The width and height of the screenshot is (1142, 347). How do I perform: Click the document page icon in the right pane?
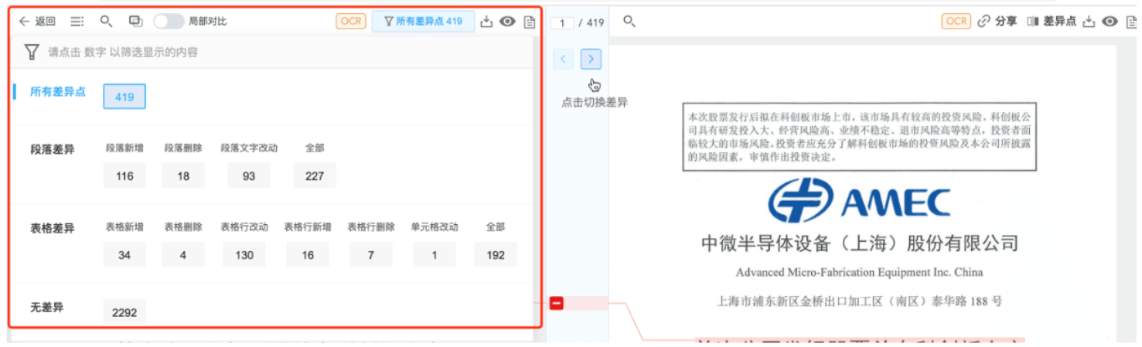coord(1132,22)
